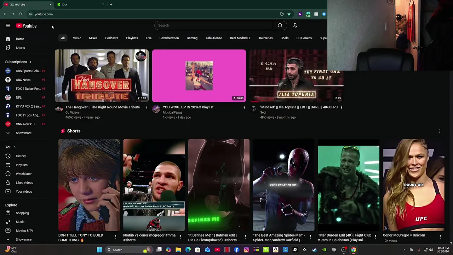Play the Conor McGregor = Unicorn short
The width and height of the screenshot is (453, 255).
[413, 185]
